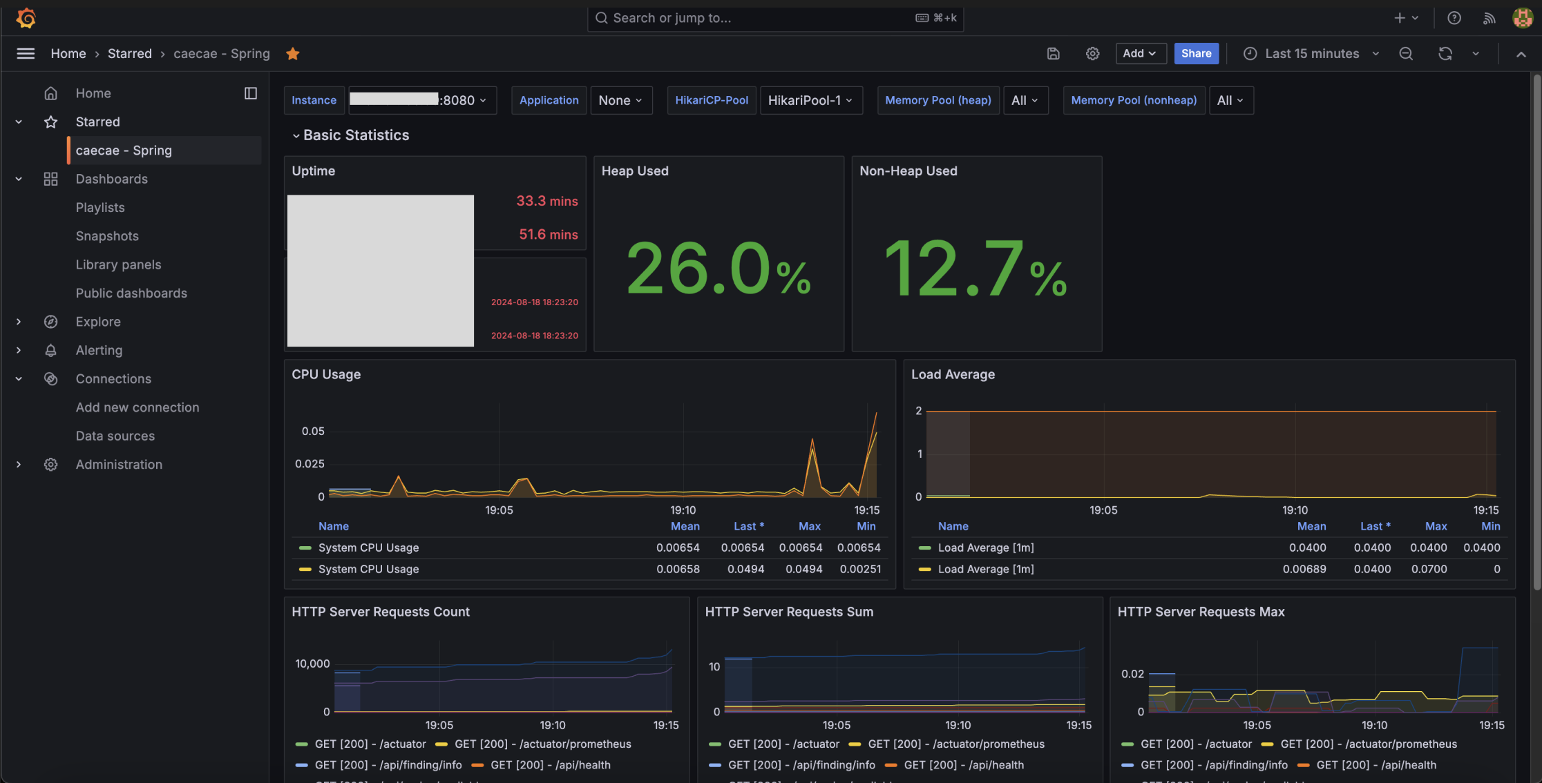Viewport: 1542px width, 783px height.
Task: Unstar the dashboard with the star icon
Action: [x=293, y=53]
